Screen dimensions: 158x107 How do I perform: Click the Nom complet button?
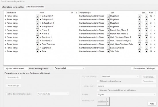(x=13, y=77)
